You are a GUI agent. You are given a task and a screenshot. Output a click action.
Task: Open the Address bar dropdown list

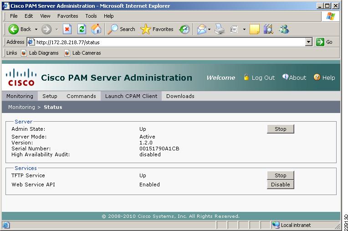pos(309,42)
